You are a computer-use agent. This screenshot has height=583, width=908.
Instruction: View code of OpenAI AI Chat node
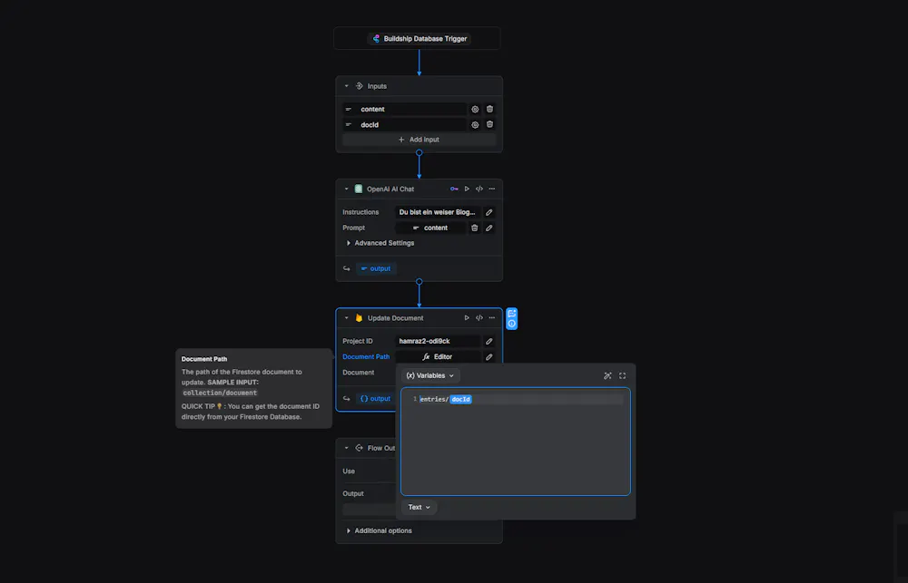[479, 189]
